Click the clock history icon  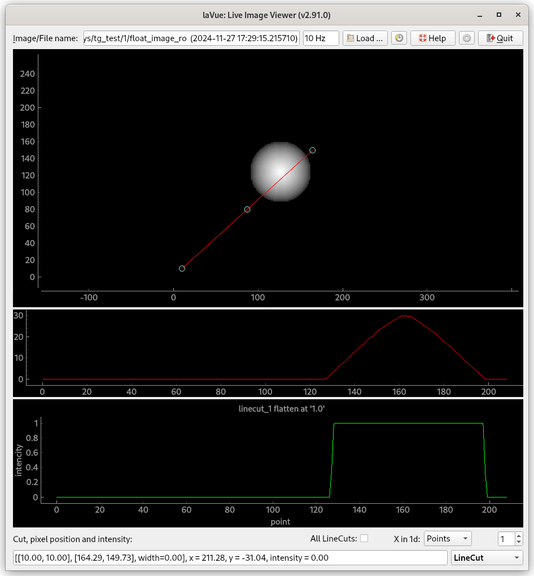tap(399, 38)
